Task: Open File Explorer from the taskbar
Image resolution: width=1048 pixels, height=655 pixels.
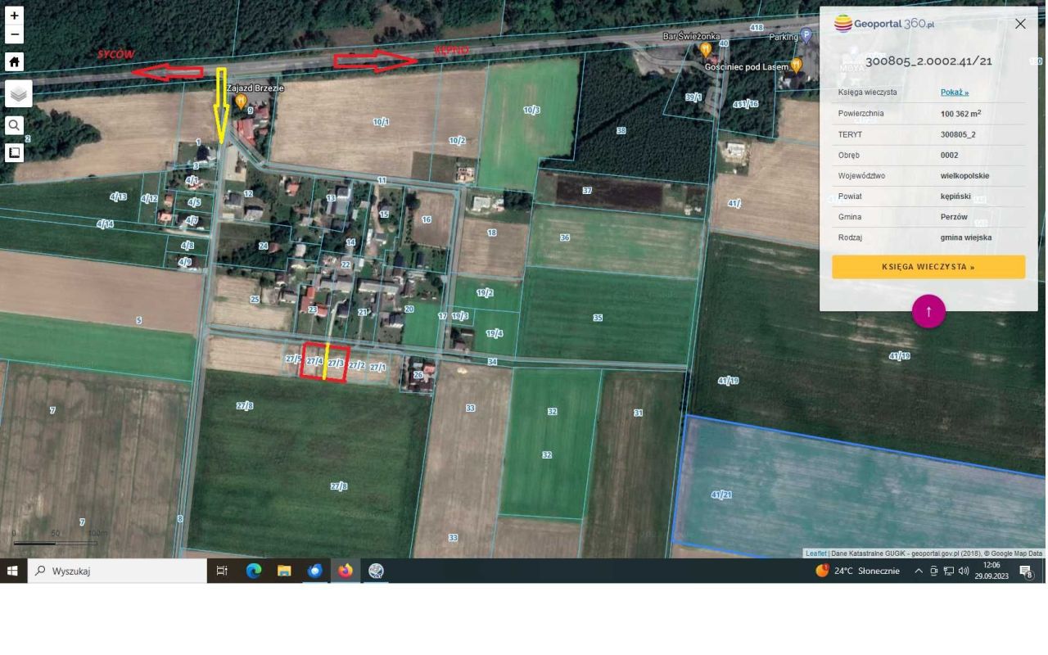Action: click(x=284, y=571)
